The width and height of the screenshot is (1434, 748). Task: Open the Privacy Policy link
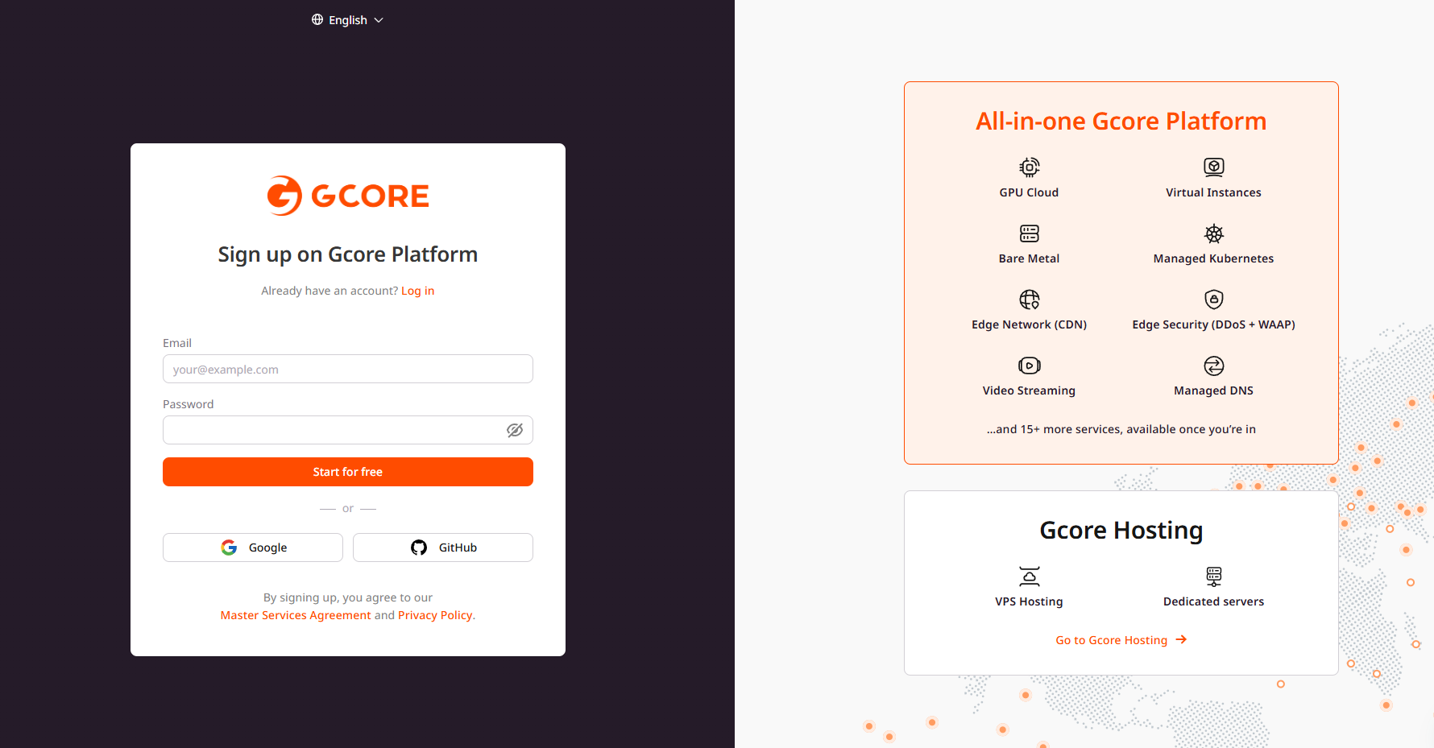point(435,615)
